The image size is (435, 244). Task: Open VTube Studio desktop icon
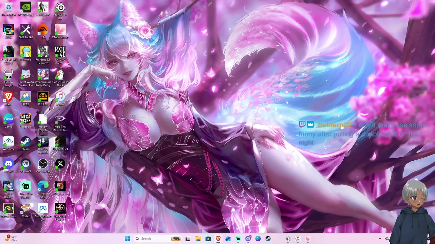[x=60, y=32]
